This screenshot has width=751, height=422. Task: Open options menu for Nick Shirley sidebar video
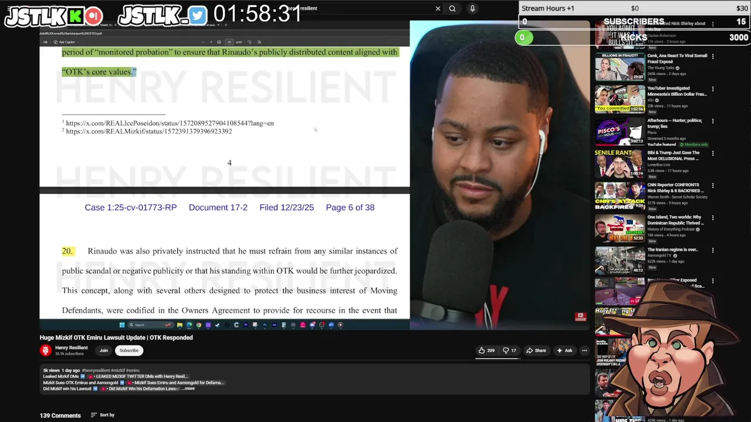click(x=713, y=24)
